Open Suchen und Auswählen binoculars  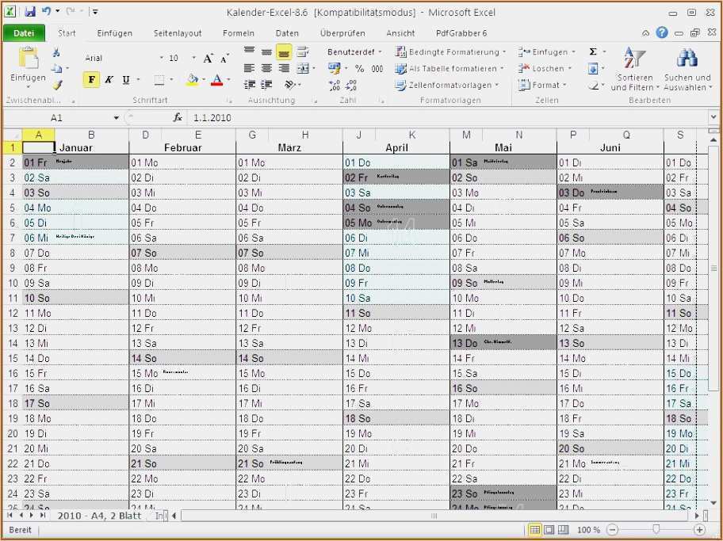click(x=687, y=69)
